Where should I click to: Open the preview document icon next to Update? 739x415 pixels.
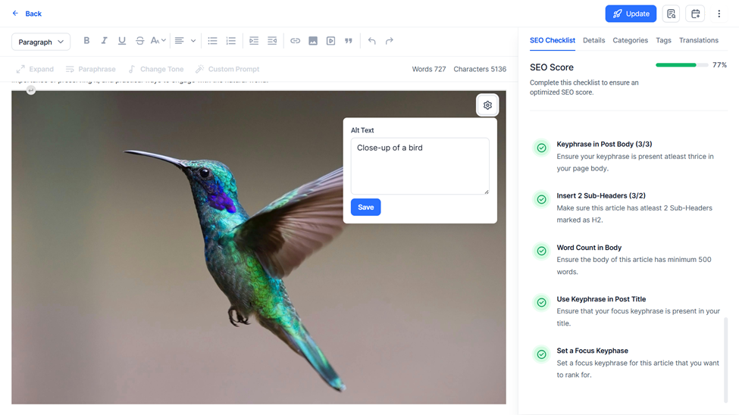(x=671, y=14)
